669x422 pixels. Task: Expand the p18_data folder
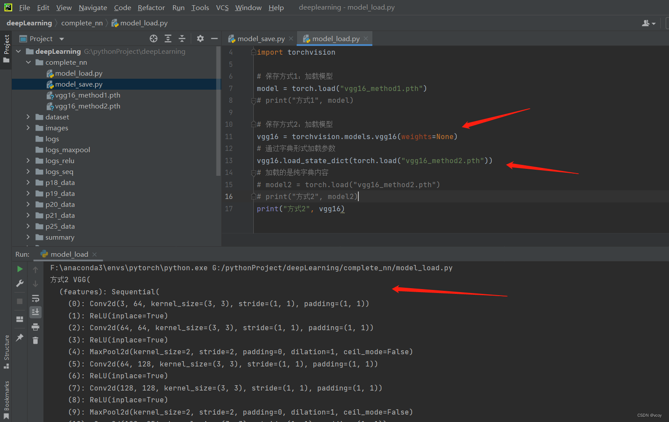click(28, 182)
